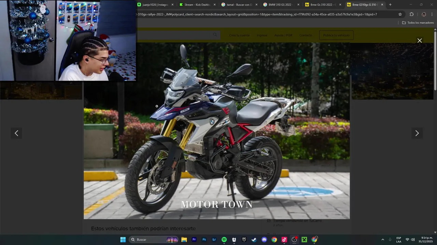Close the BMW 310 GS 2022 Google tab
Viewport: 437px width, 245px height.
coord(298,5)
